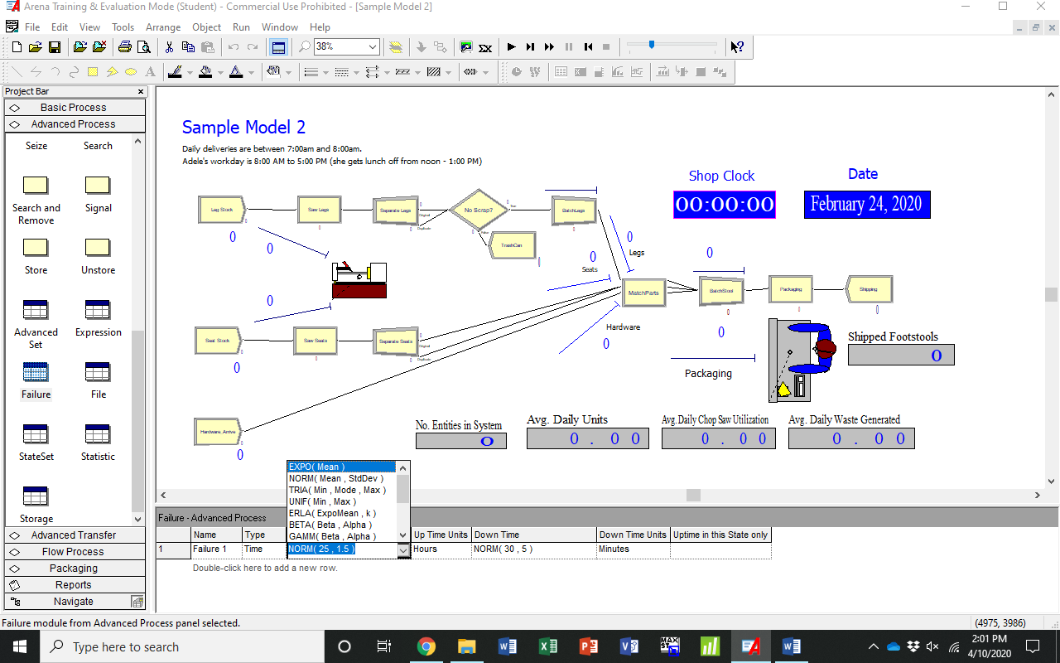Select the Box drawing tool
The height and width of the screenshot is (663, 1060).
[x=93, y=72]
